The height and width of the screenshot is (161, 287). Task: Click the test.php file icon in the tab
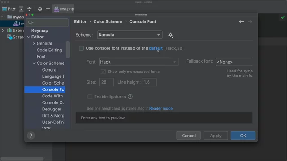coord(56,9)
